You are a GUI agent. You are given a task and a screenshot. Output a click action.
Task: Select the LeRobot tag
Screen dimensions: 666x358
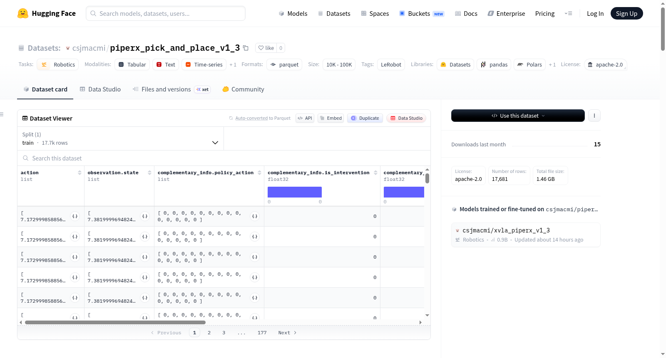391,64
